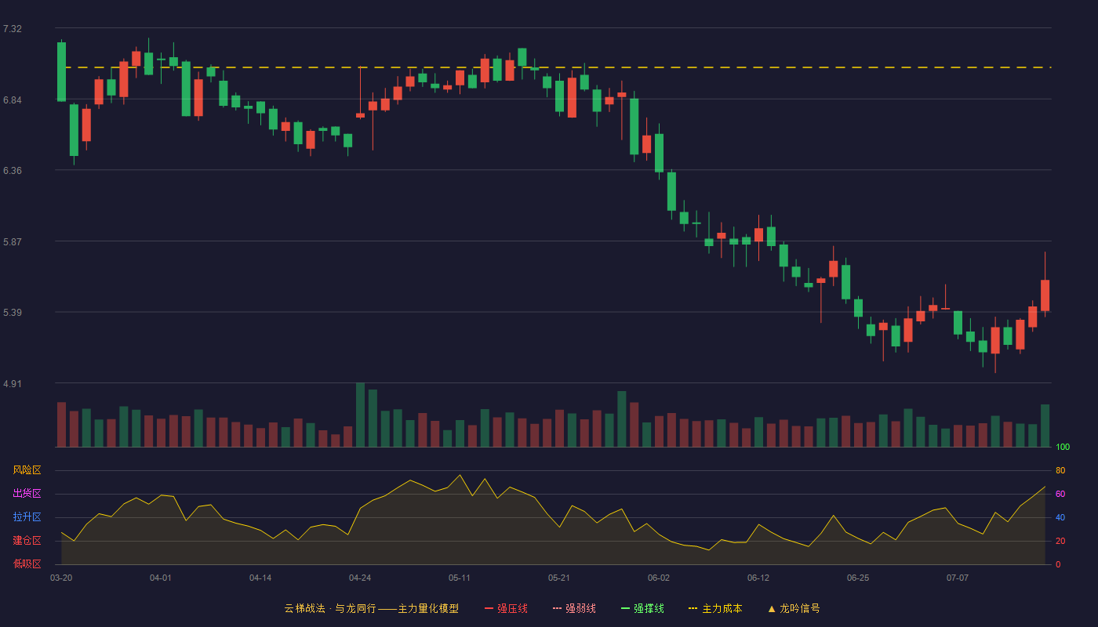Click the 出货区 zone label
1098x627 pixels.
(27, 494)
